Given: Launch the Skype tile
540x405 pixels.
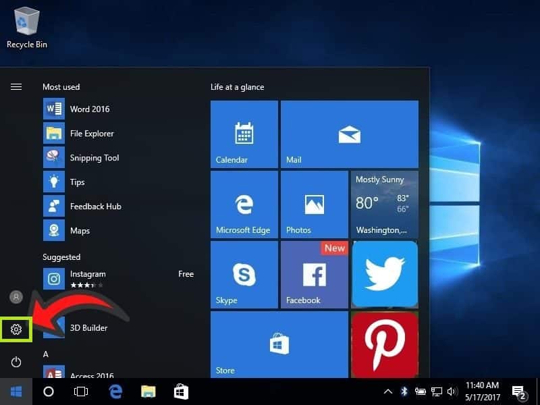Looking at the screenshot, I should pyautogui.click(x=244, y=275).
